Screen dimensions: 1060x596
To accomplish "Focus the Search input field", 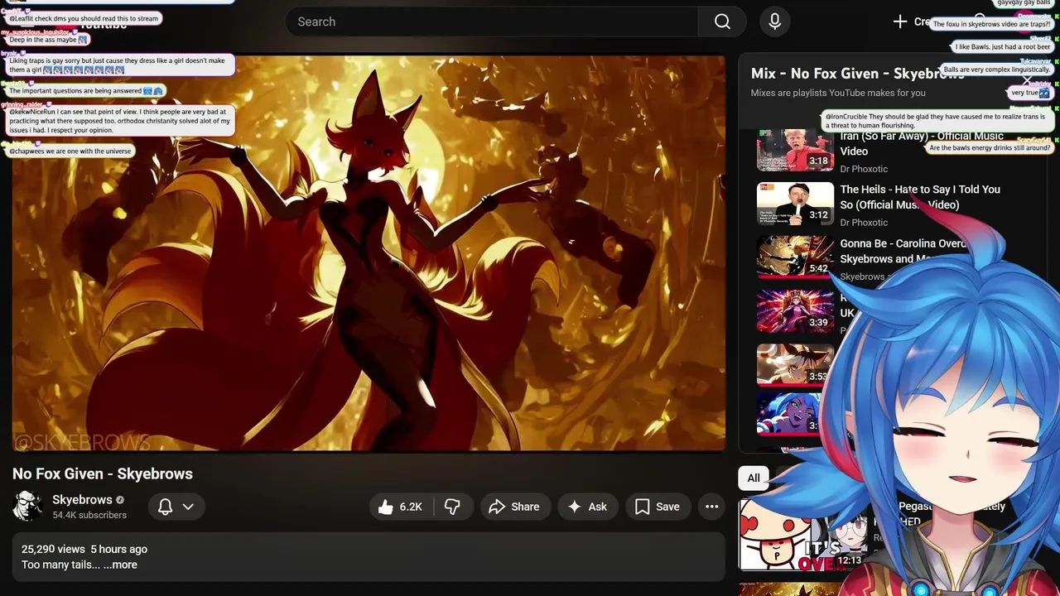I will click(493, 22).
